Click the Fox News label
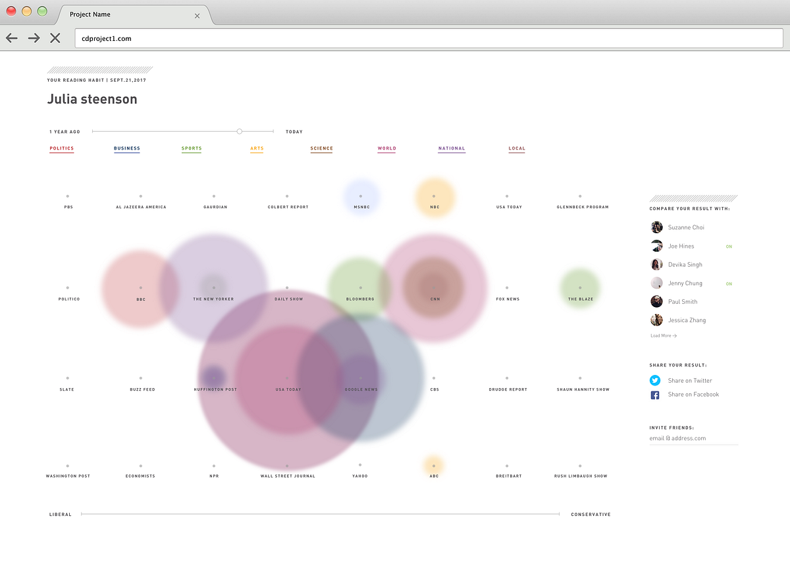The image size is (790, 562). point(508,299)
